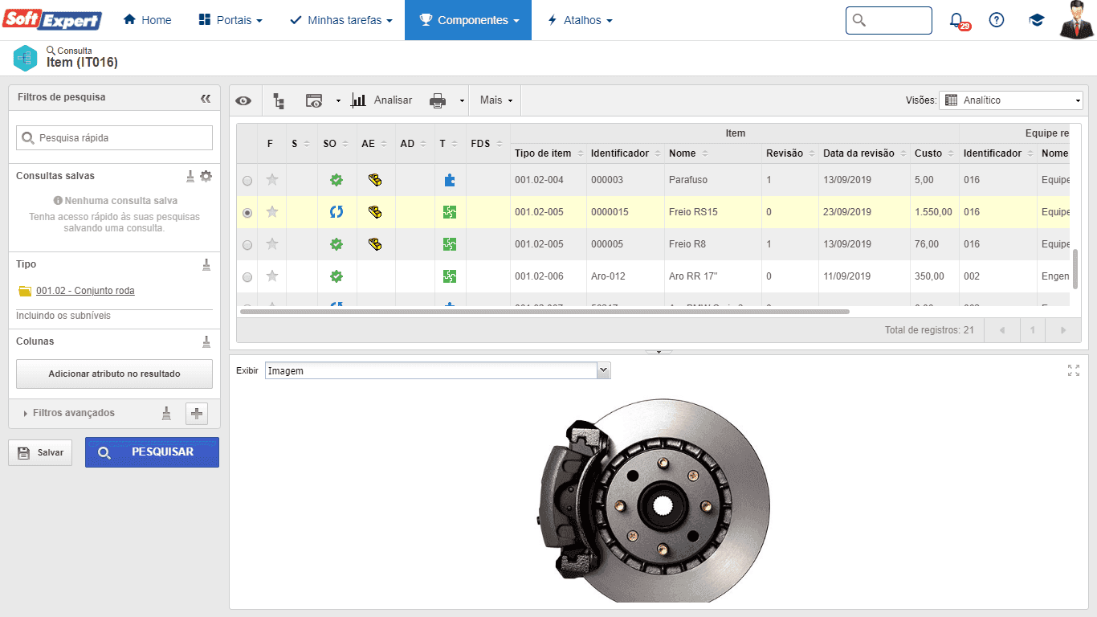Screen dimensions: 1097x617
Task: Click the yellow attachment icon for Freio R8
Action: point(374,244)
